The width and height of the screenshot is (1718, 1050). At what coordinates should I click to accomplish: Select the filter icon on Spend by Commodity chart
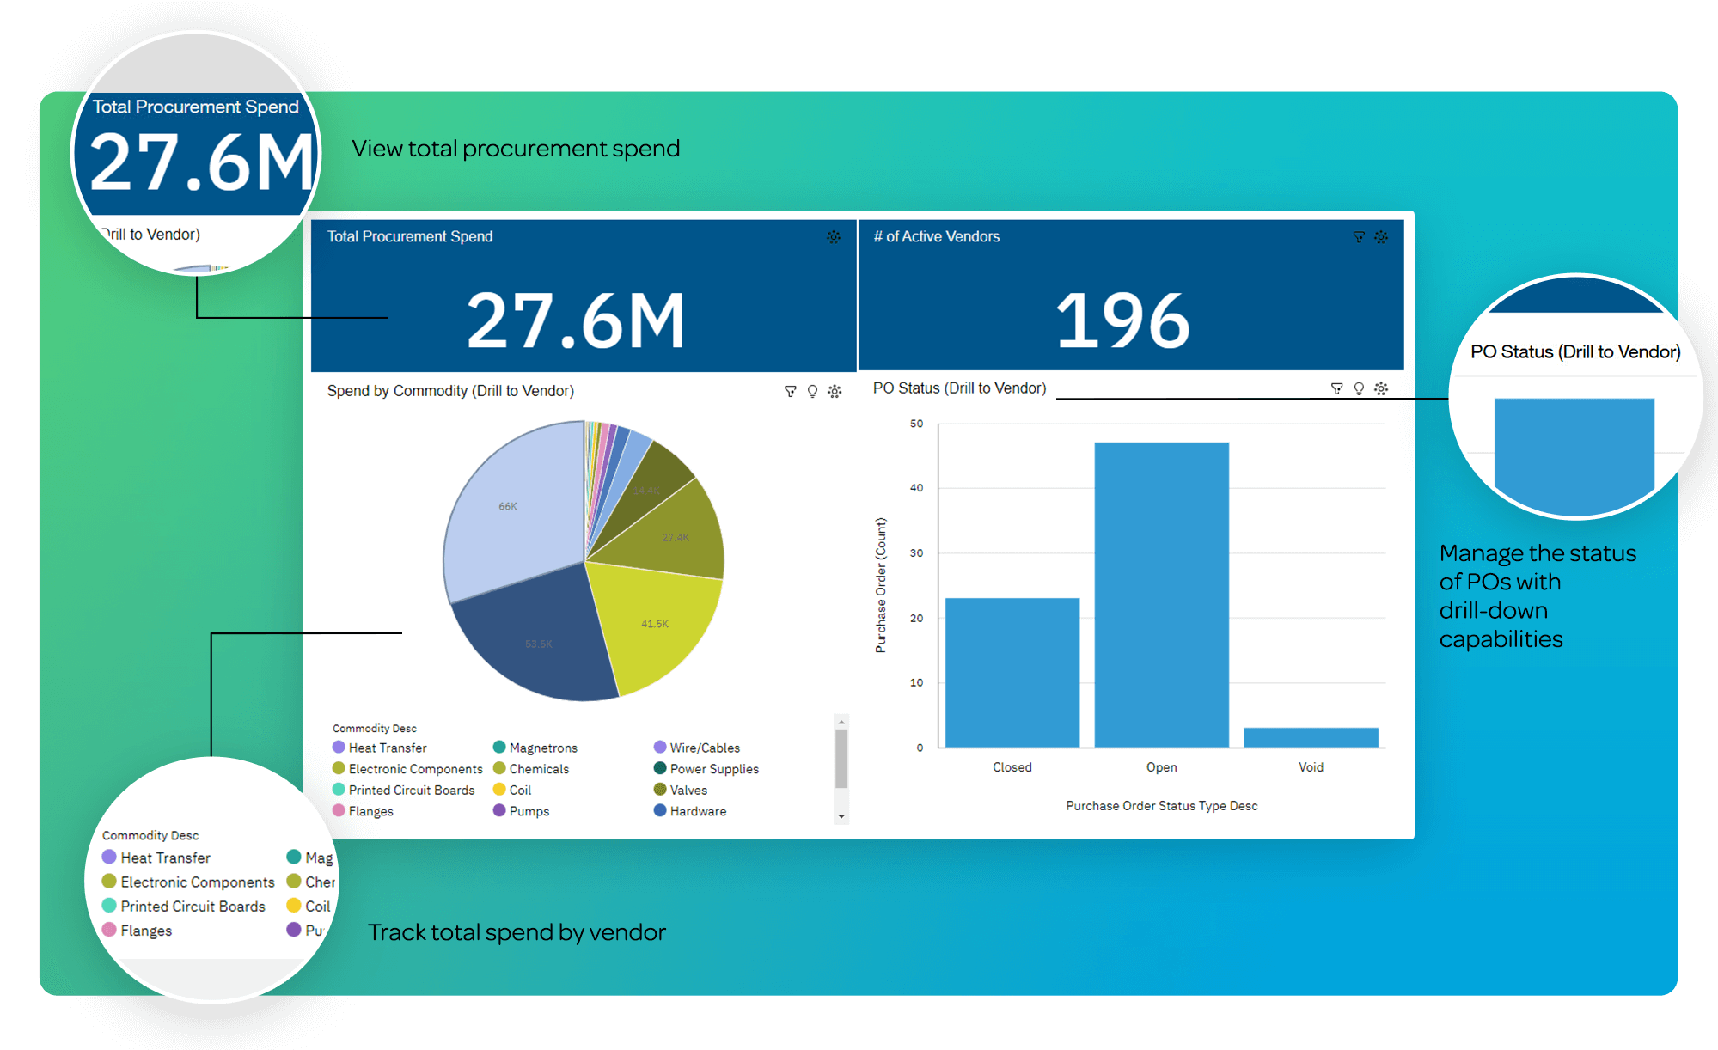click(791, 390)
